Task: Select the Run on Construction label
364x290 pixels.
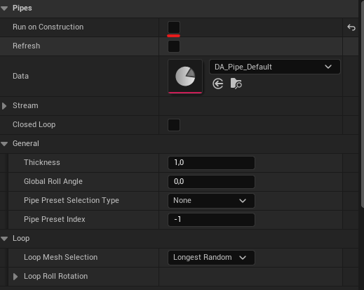Action: (48, 27)
